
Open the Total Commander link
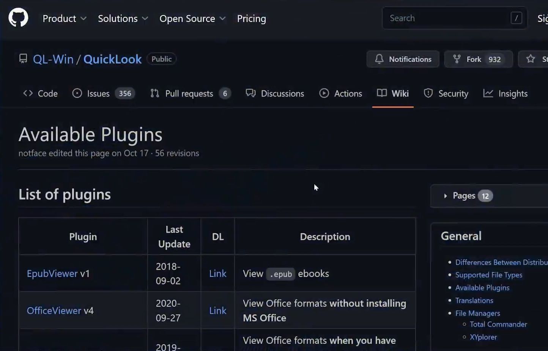(x=498, y=324)
